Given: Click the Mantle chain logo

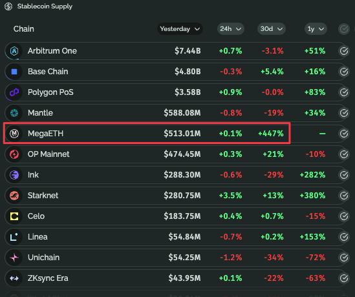Looking at the screenshot, I should point(14,113).
